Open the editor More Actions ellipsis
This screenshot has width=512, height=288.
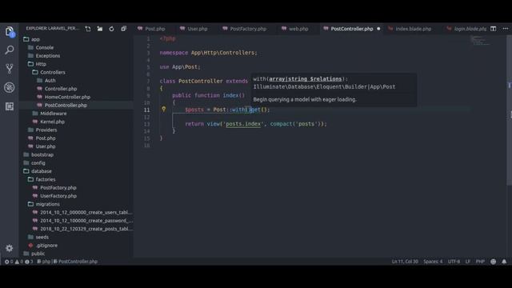[505, 29]
